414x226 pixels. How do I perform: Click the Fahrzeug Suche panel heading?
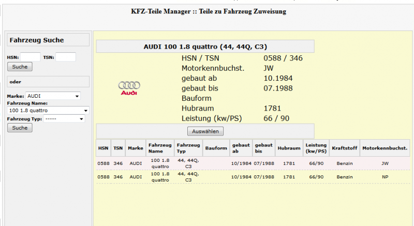click(x=37, y=40)
